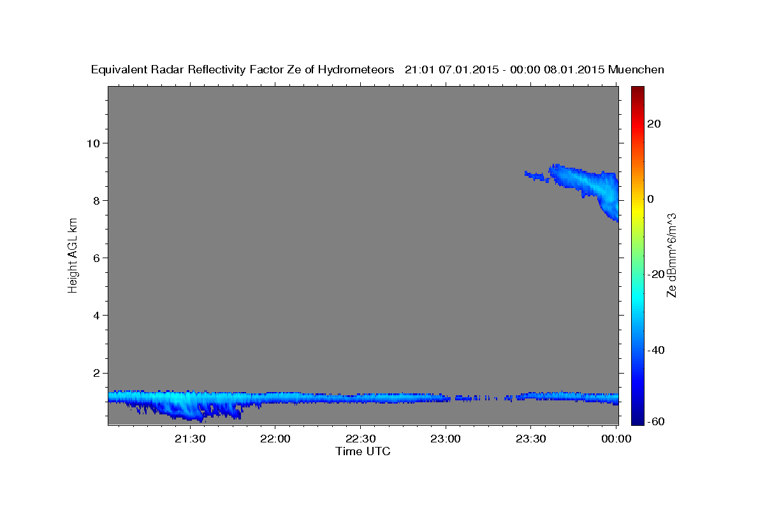The height and width of the screenshot is (510, 765).
Task: Click the 21:30 time tick label
Action: pyautogui.click(x=190, y=439)
